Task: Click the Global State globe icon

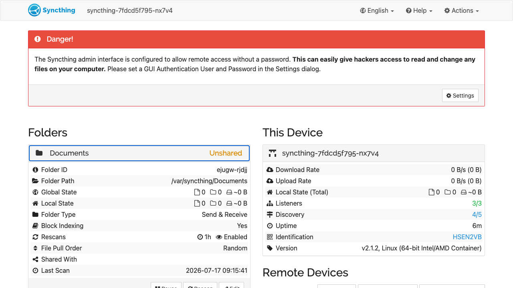Action: click(x=35, y=192)
